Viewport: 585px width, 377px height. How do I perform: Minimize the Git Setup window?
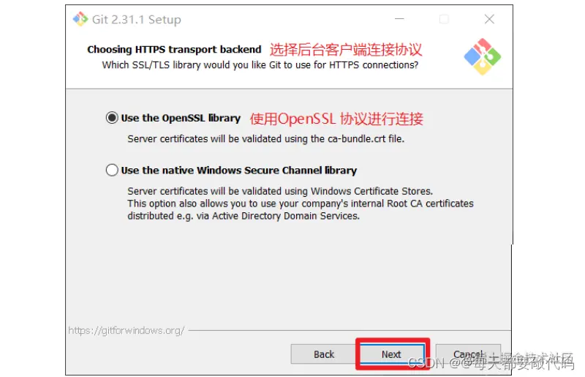coord(399,19)
